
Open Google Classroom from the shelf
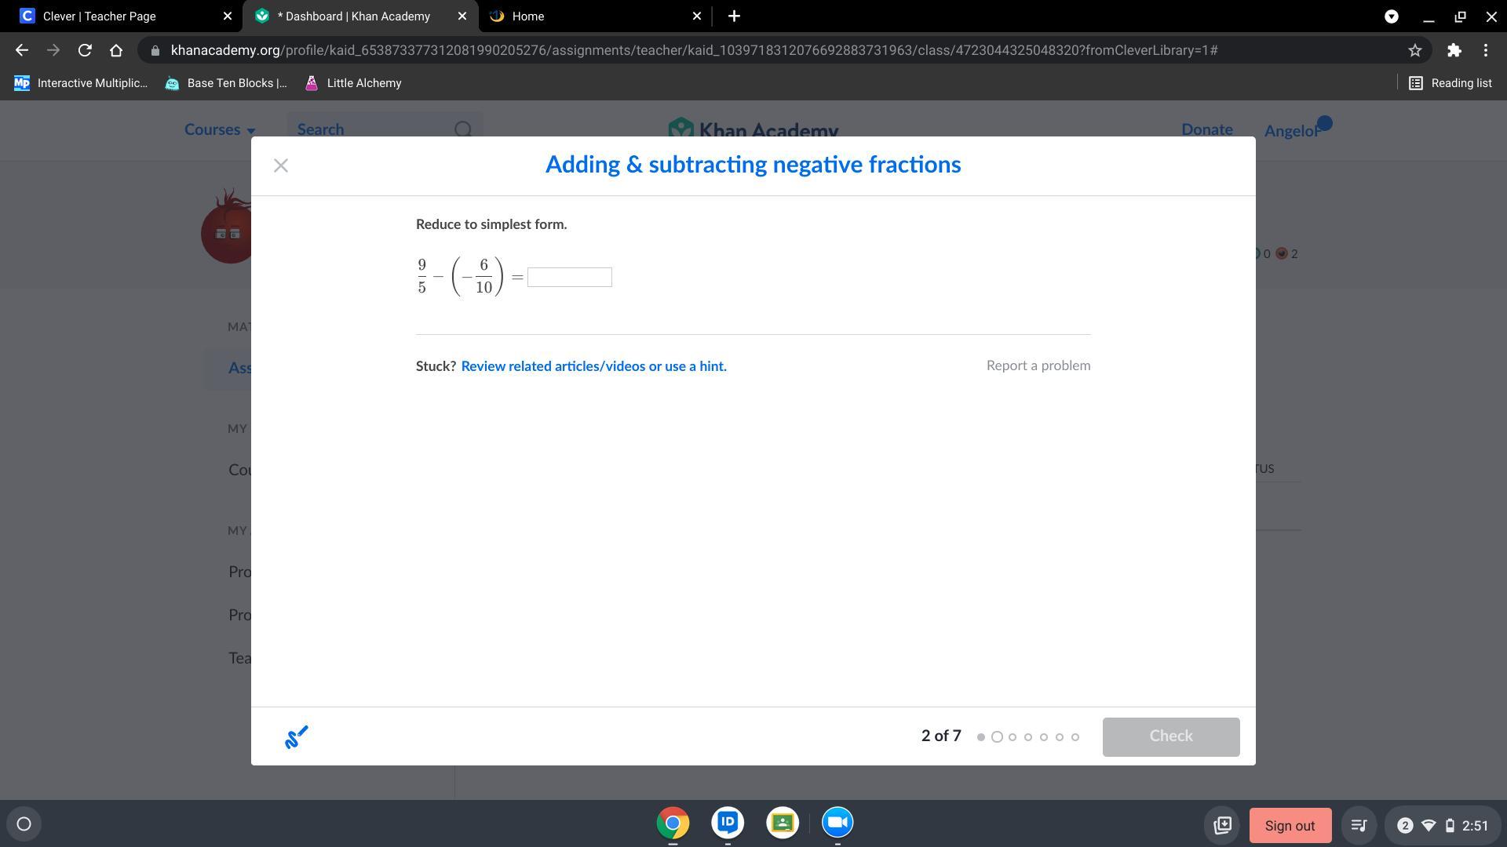point(783,823)
